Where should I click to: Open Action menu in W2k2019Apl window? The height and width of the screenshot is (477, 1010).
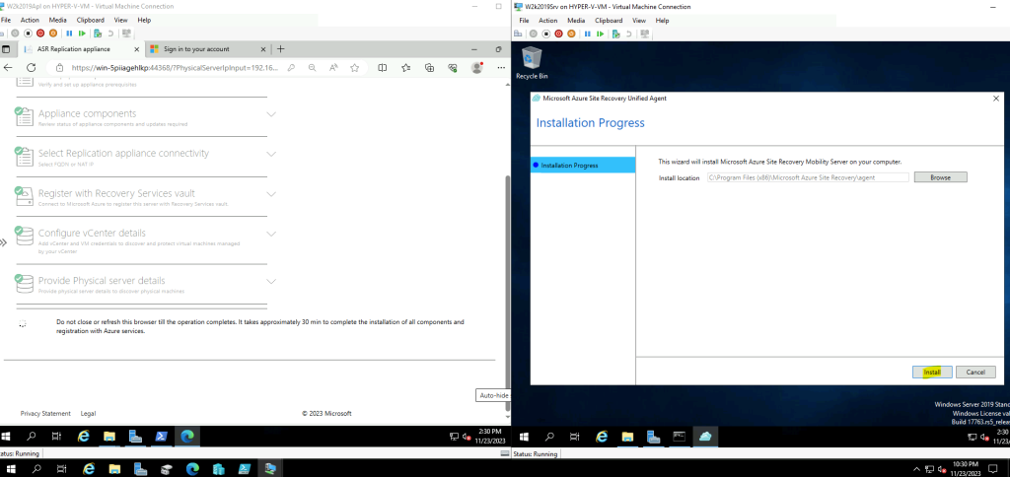(x=30, y=20)
